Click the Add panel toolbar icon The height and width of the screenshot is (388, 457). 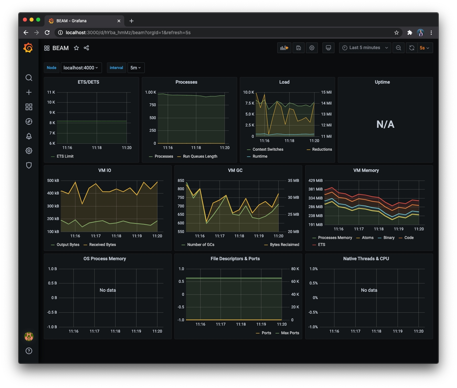click(284, 48)
